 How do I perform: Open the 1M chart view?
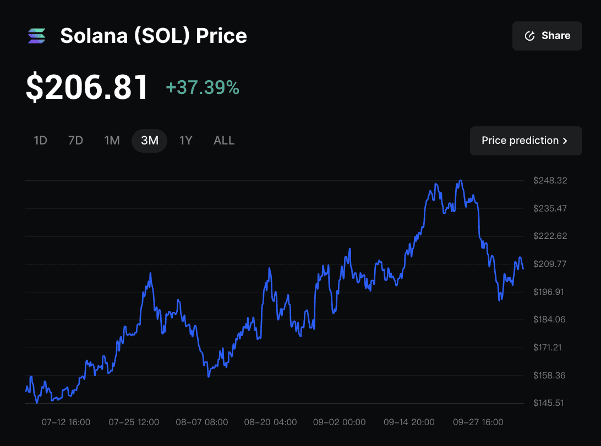click(x=112, y=141)
